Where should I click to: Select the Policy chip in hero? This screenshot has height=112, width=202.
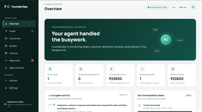pyautogui.click(x=157, y=51)
